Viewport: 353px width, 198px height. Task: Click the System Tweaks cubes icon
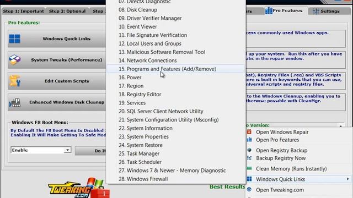15,60
